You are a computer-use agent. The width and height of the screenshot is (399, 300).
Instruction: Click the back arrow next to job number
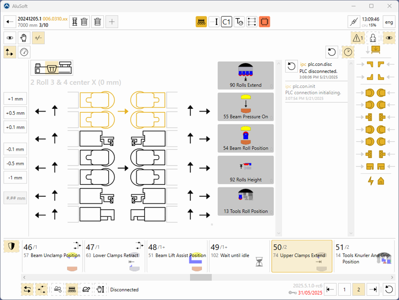(10, 22)
